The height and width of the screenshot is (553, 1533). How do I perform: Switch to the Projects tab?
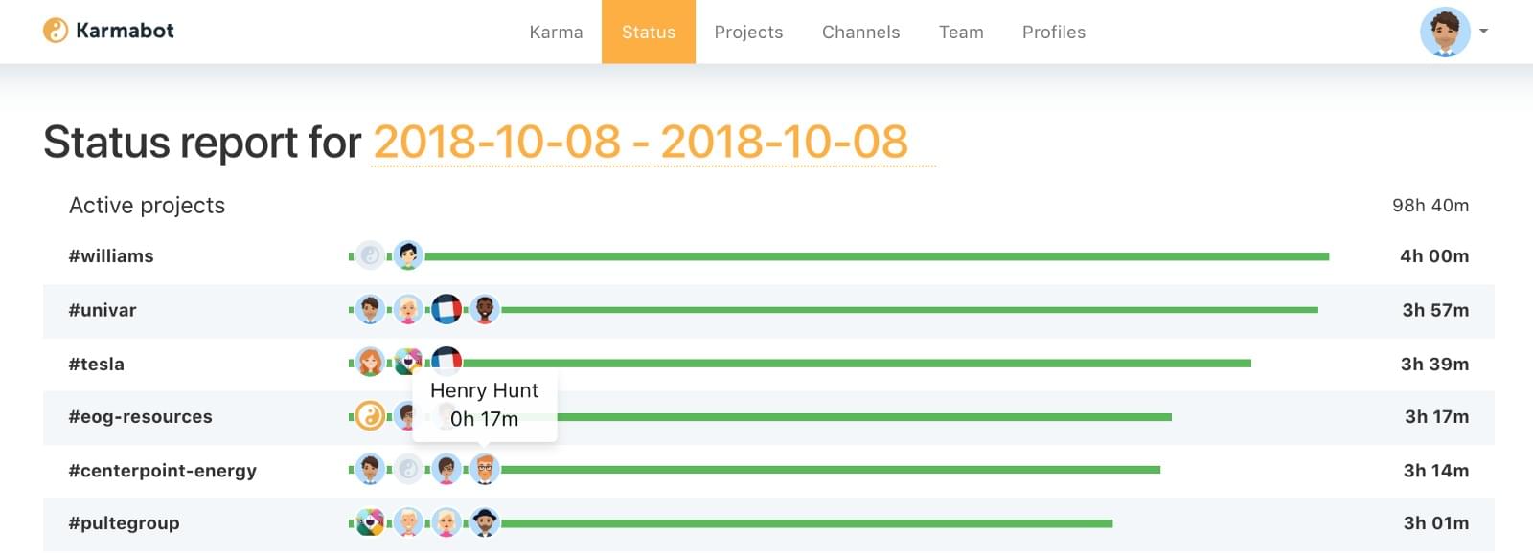tap(748, 32)
